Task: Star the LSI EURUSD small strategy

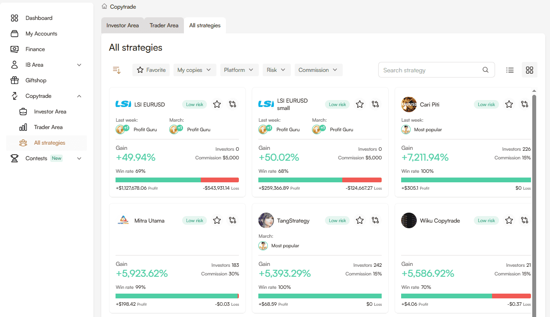Action: [x=360, y=104]
